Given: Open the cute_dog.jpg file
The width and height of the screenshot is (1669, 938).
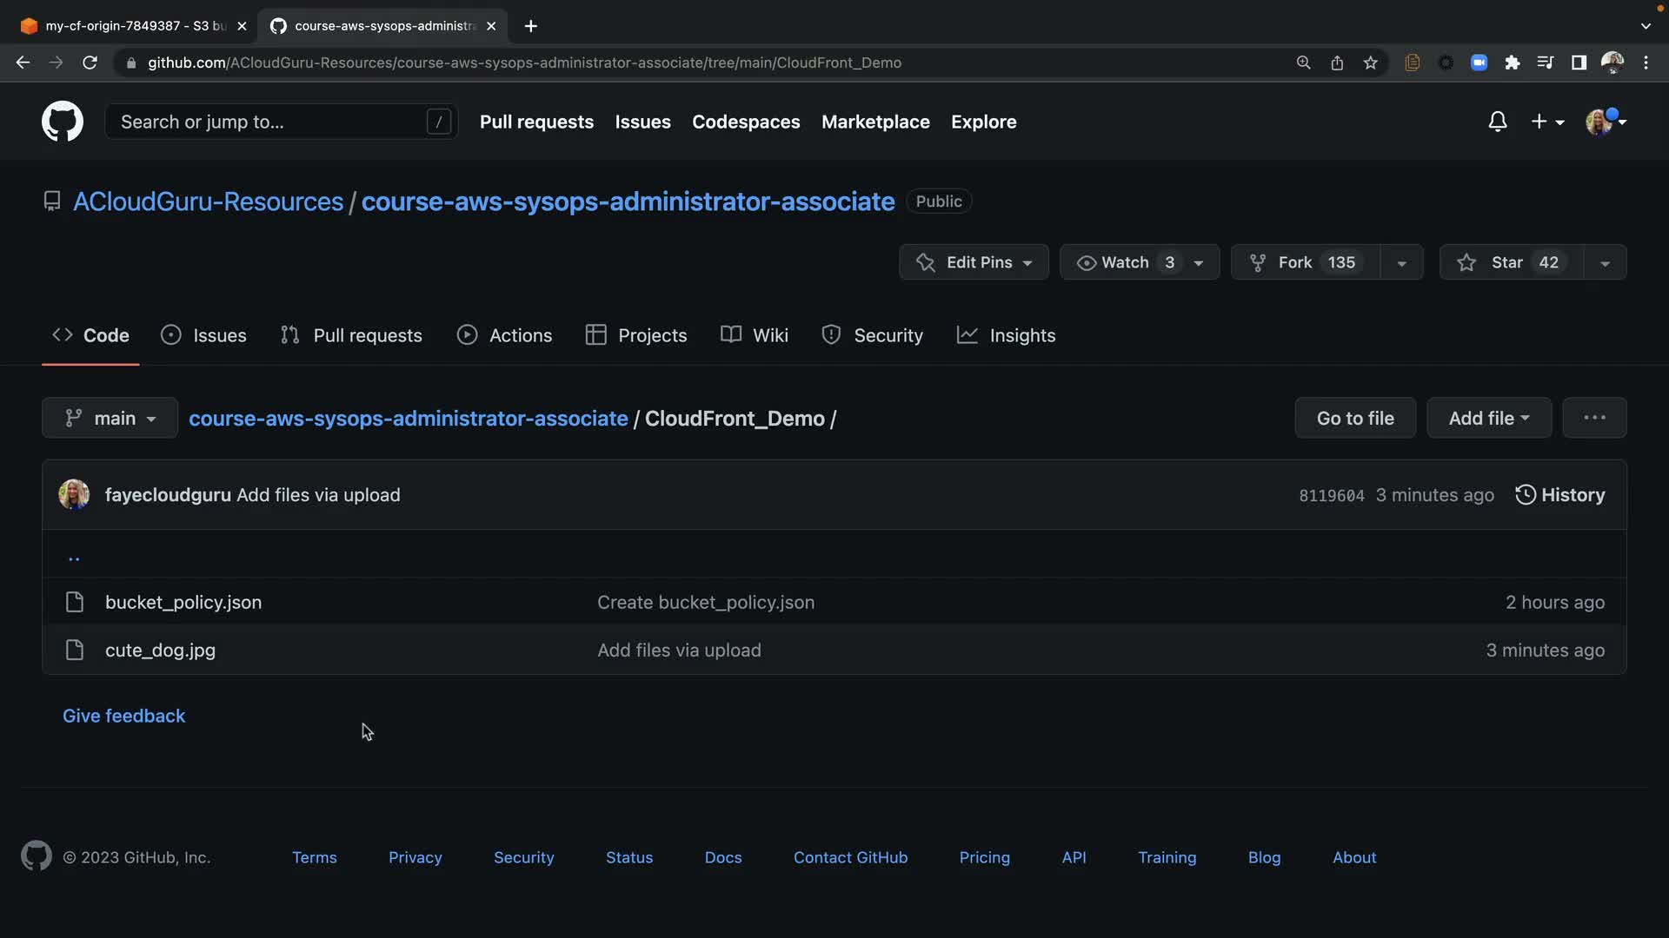Looking at the screenshot, I should (160, 651).
